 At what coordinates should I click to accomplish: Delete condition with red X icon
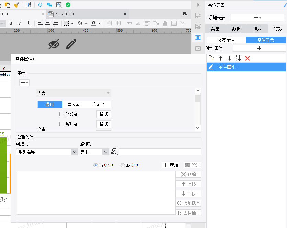coord(247,58)
